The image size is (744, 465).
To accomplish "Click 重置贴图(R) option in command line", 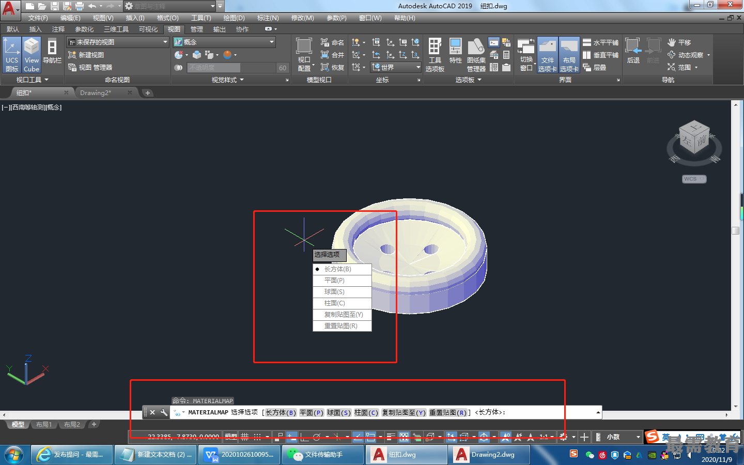I will pos(448,412).
